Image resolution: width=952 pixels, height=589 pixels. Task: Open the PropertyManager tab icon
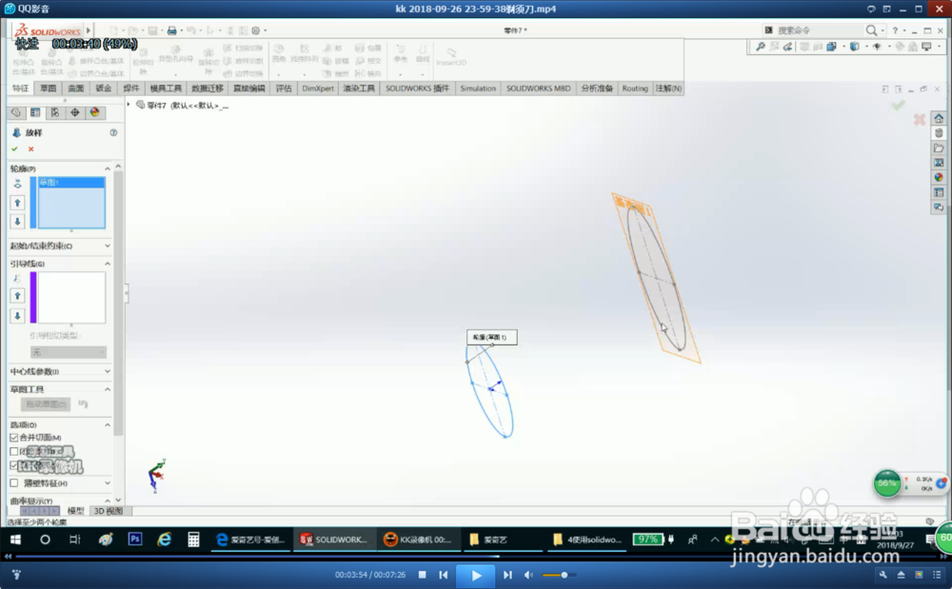coord(35,113)
